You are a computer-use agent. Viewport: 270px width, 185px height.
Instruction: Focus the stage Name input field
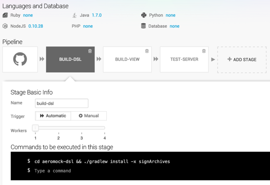click(62, 103)
